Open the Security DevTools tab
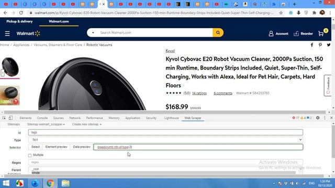This screenshot has height=188, width=335. pos(151,118)
